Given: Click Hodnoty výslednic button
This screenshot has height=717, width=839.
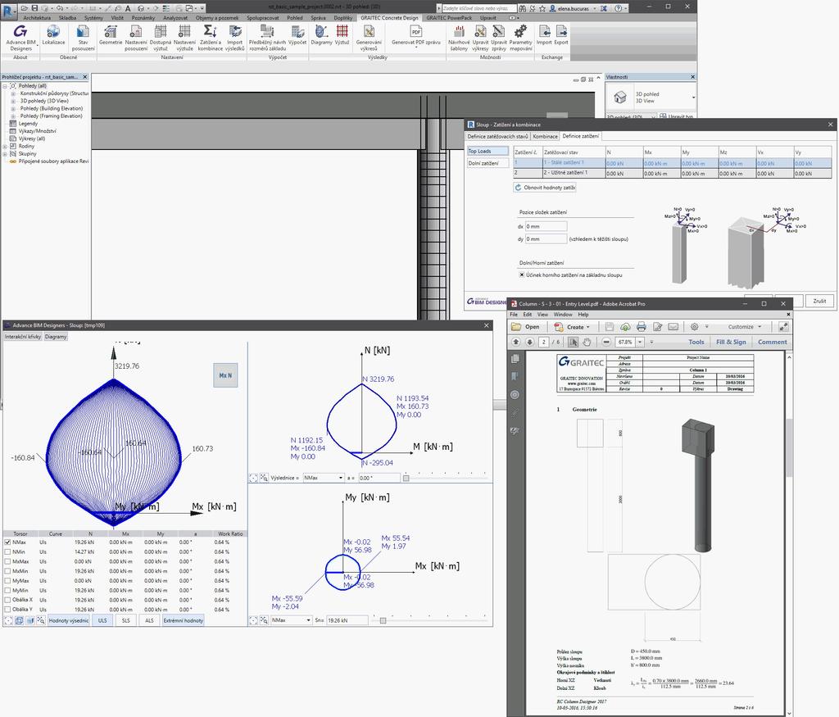Looking at the screenshot, I should [x=69, y=620].
